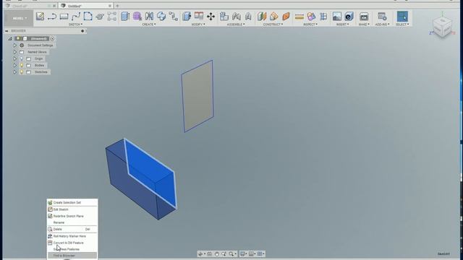Choose Redefine Sketch Plane menu entry
Viewport: 463px width, 260px height.
click(72, 216)
